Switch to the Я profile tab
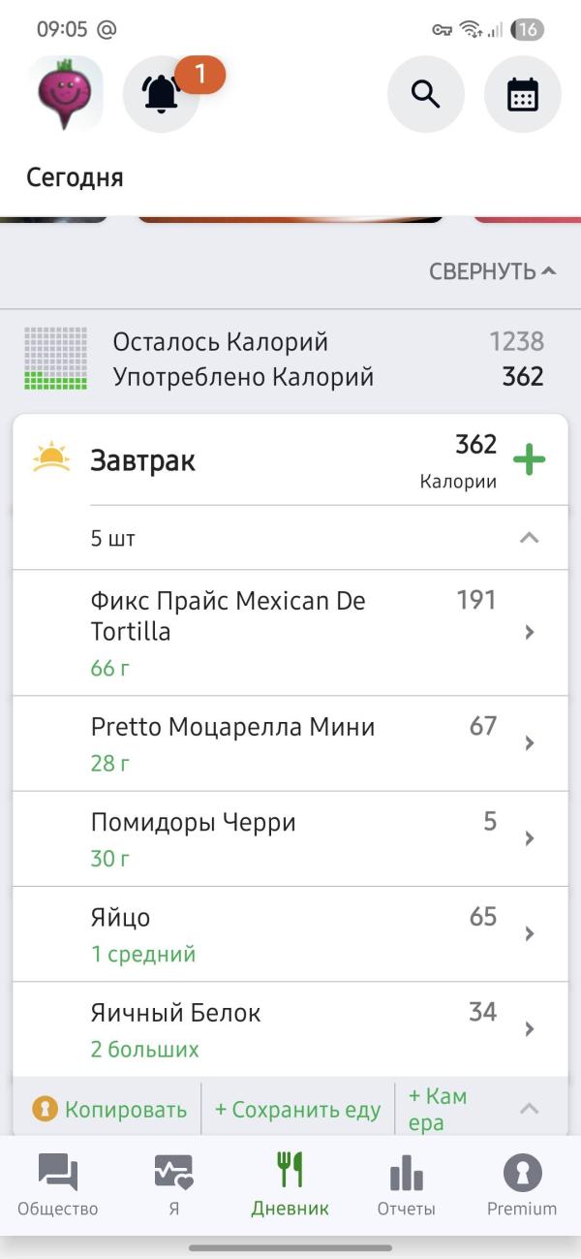Screen dimensions: 581x1259 [x=173, y=1183]
